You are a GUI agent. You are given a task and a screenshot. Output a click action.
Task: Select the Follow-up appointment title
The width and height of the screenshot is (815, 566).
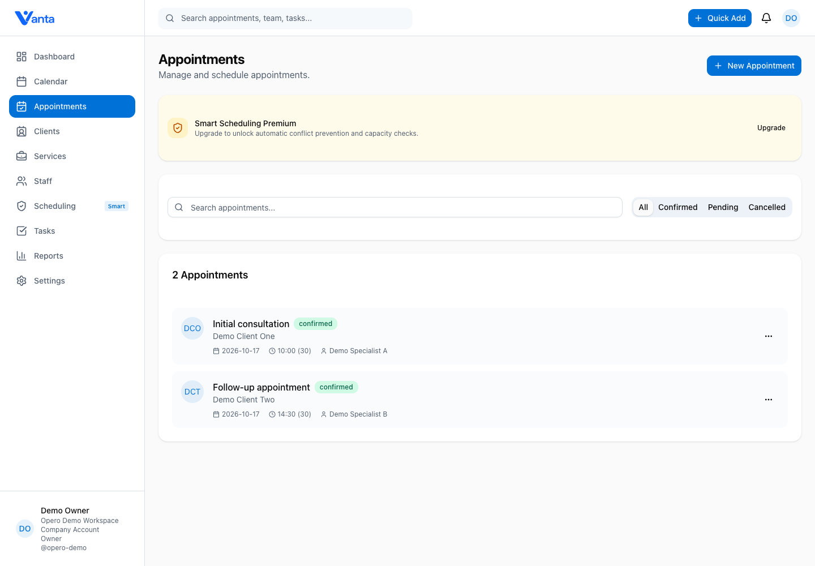pyautogui.click(x=261, y=387)
